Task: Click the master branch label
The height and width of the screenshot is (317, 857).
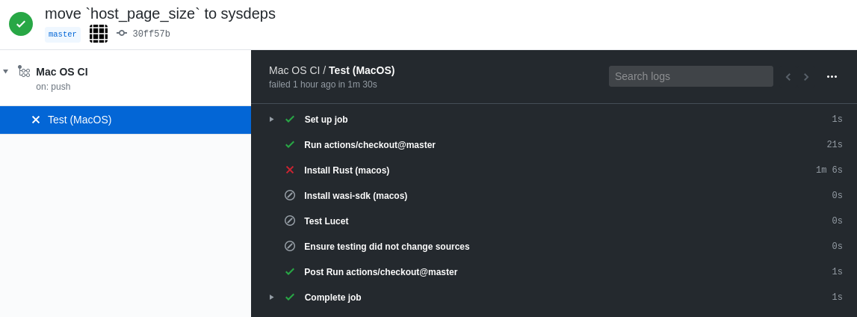Action: 63,34
